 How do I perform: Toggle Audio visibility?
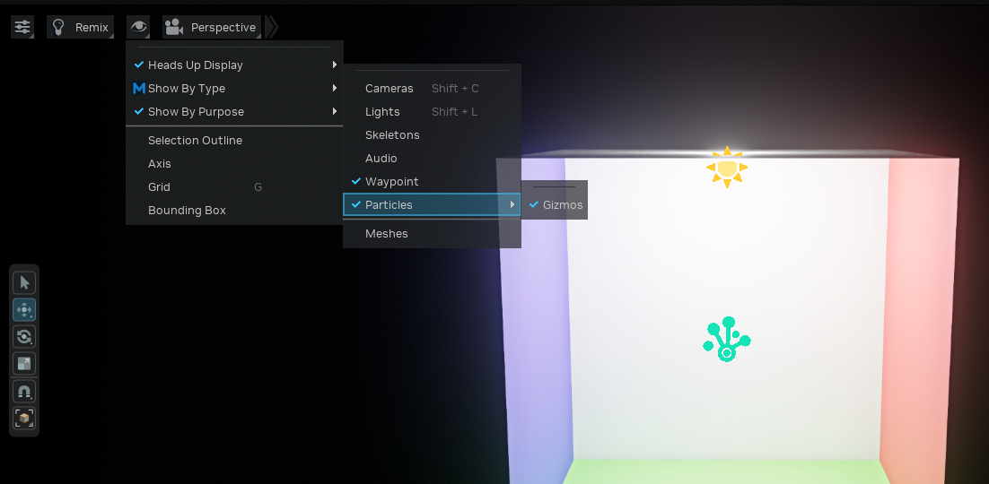(432, 158)
